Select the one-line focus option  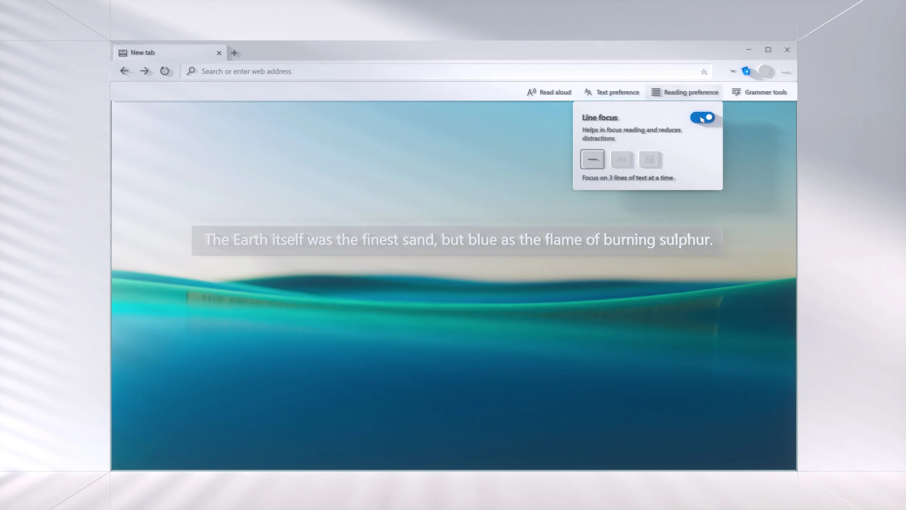pyautogui.click(x=592, y=159)
